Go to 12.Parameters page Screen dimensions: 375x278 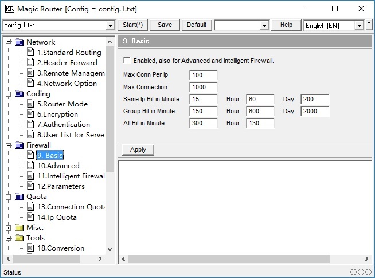(x=61, y=186)
